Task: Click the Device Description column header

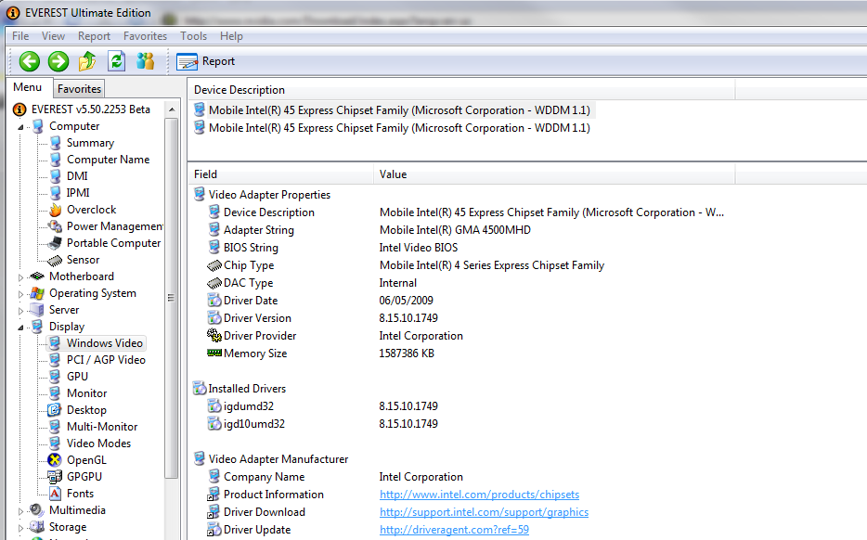Action: point(461,90)
